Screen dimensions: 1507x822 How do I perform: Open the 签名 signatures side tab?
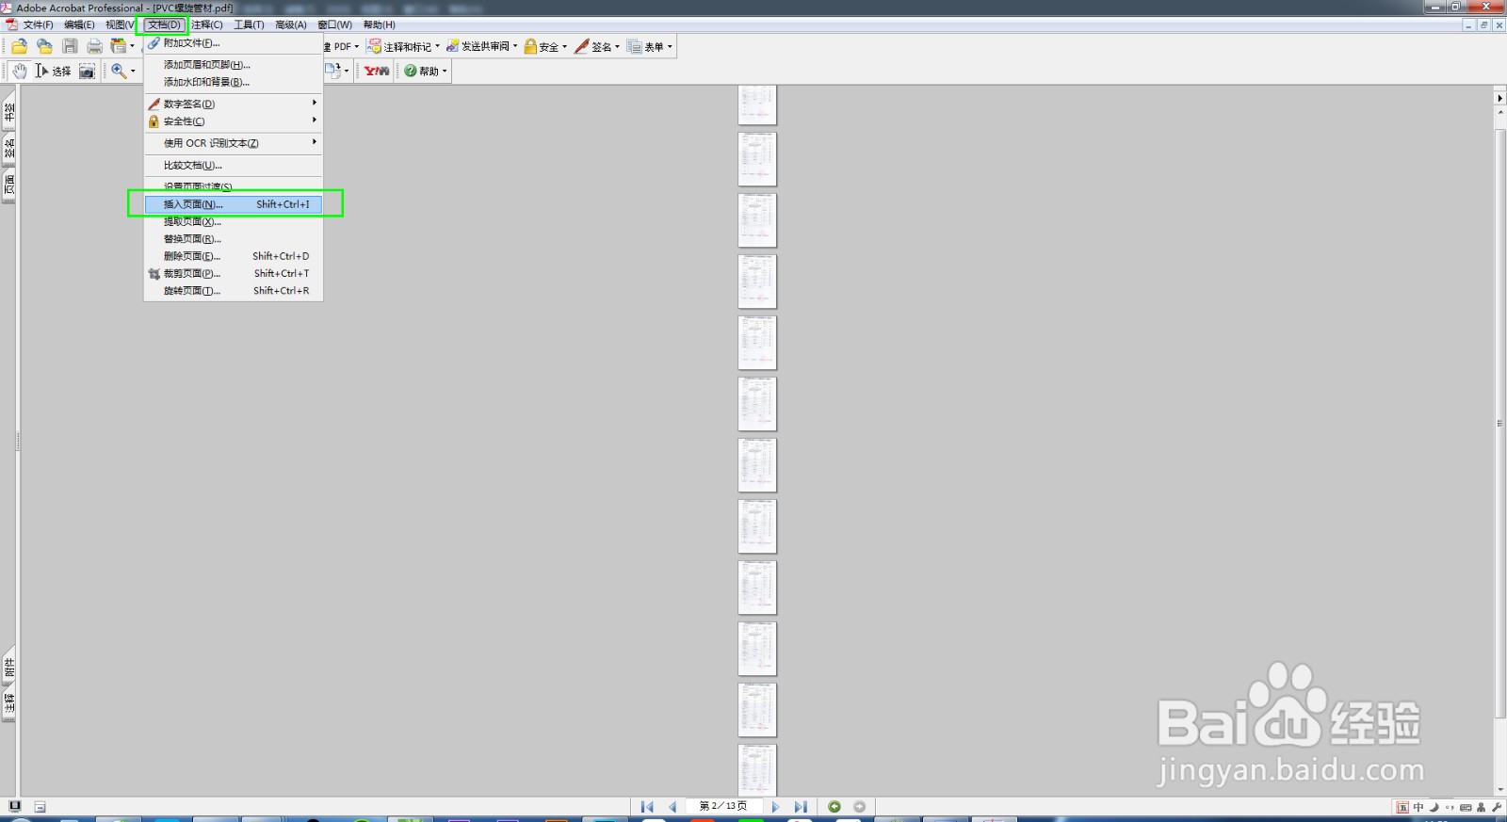tap(9, 148)
